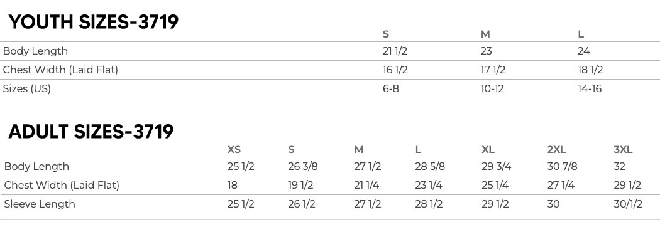Select the adult XL column header

(488, 150)
